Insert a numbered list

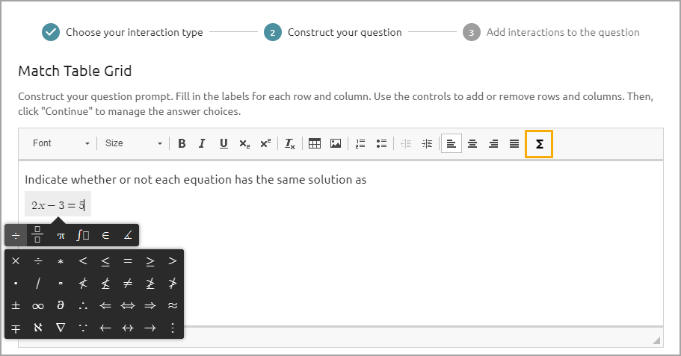click(x=360, y=143)
